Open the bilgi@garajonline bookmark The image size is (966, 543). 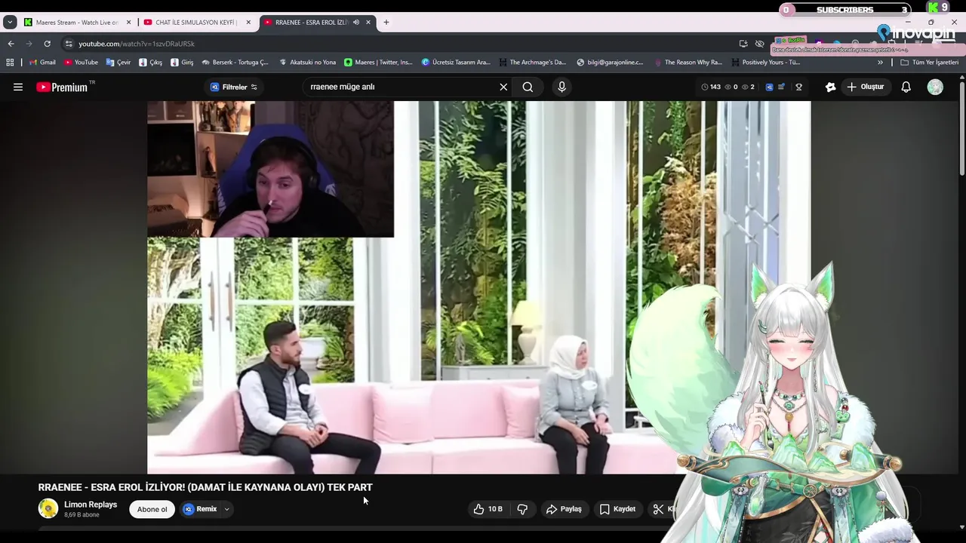click(610, 63)
